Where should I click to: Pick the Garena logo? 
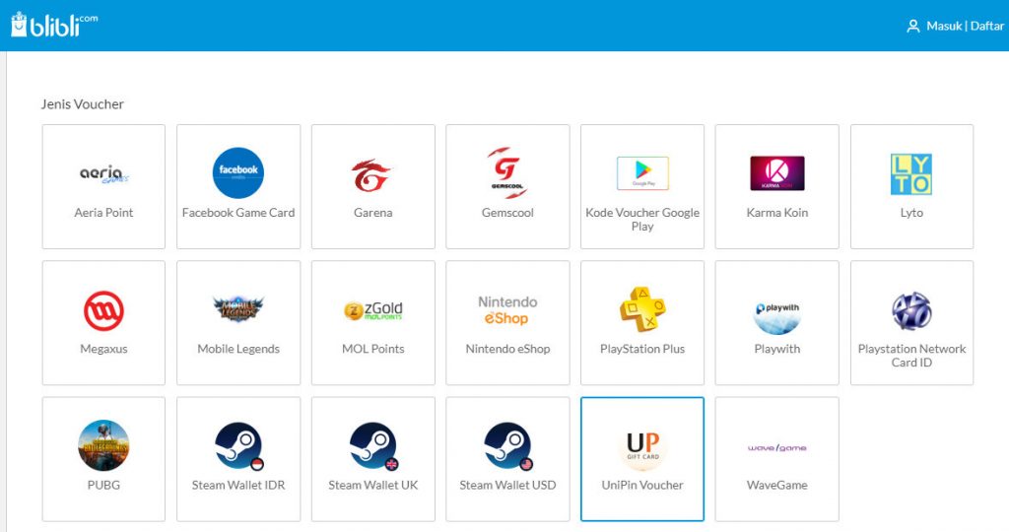[371, 175]
